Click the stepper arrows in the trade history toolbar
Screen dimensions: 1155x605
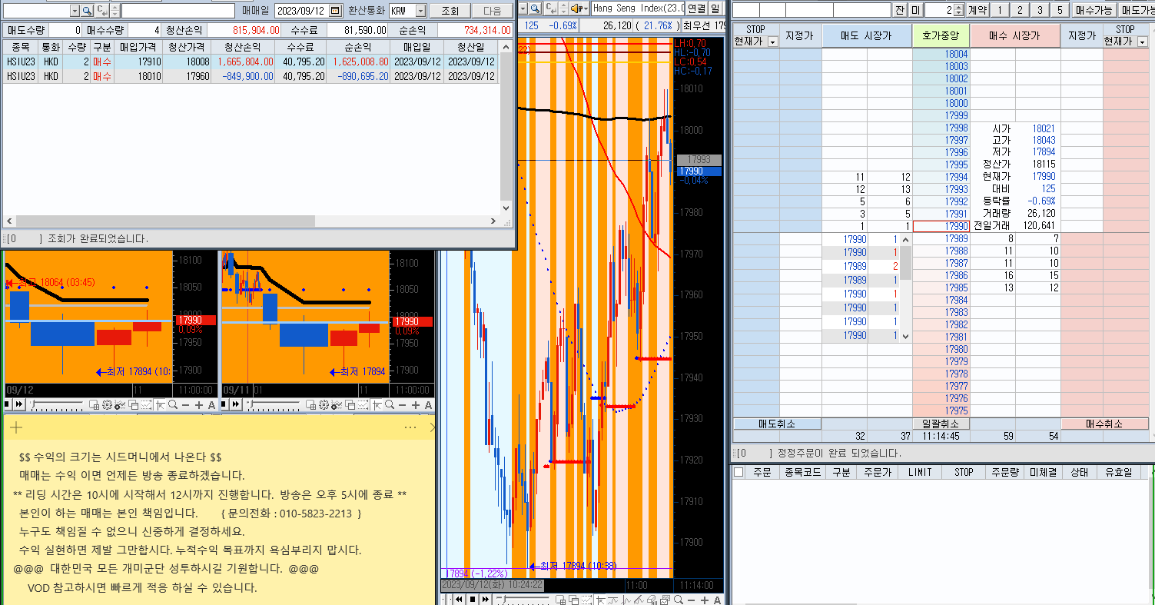pos(115,11)
